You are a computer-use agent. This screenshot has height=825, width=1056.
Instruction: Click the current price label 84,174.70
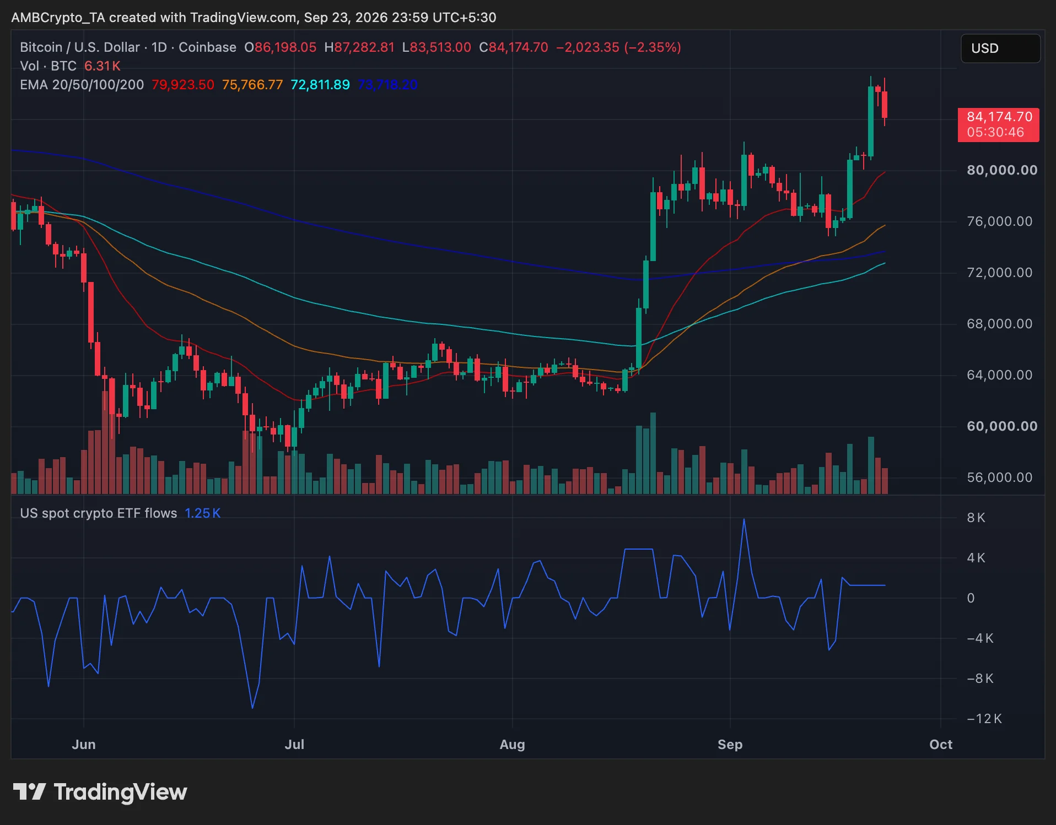pyautogui.click(x=999, y=124)
